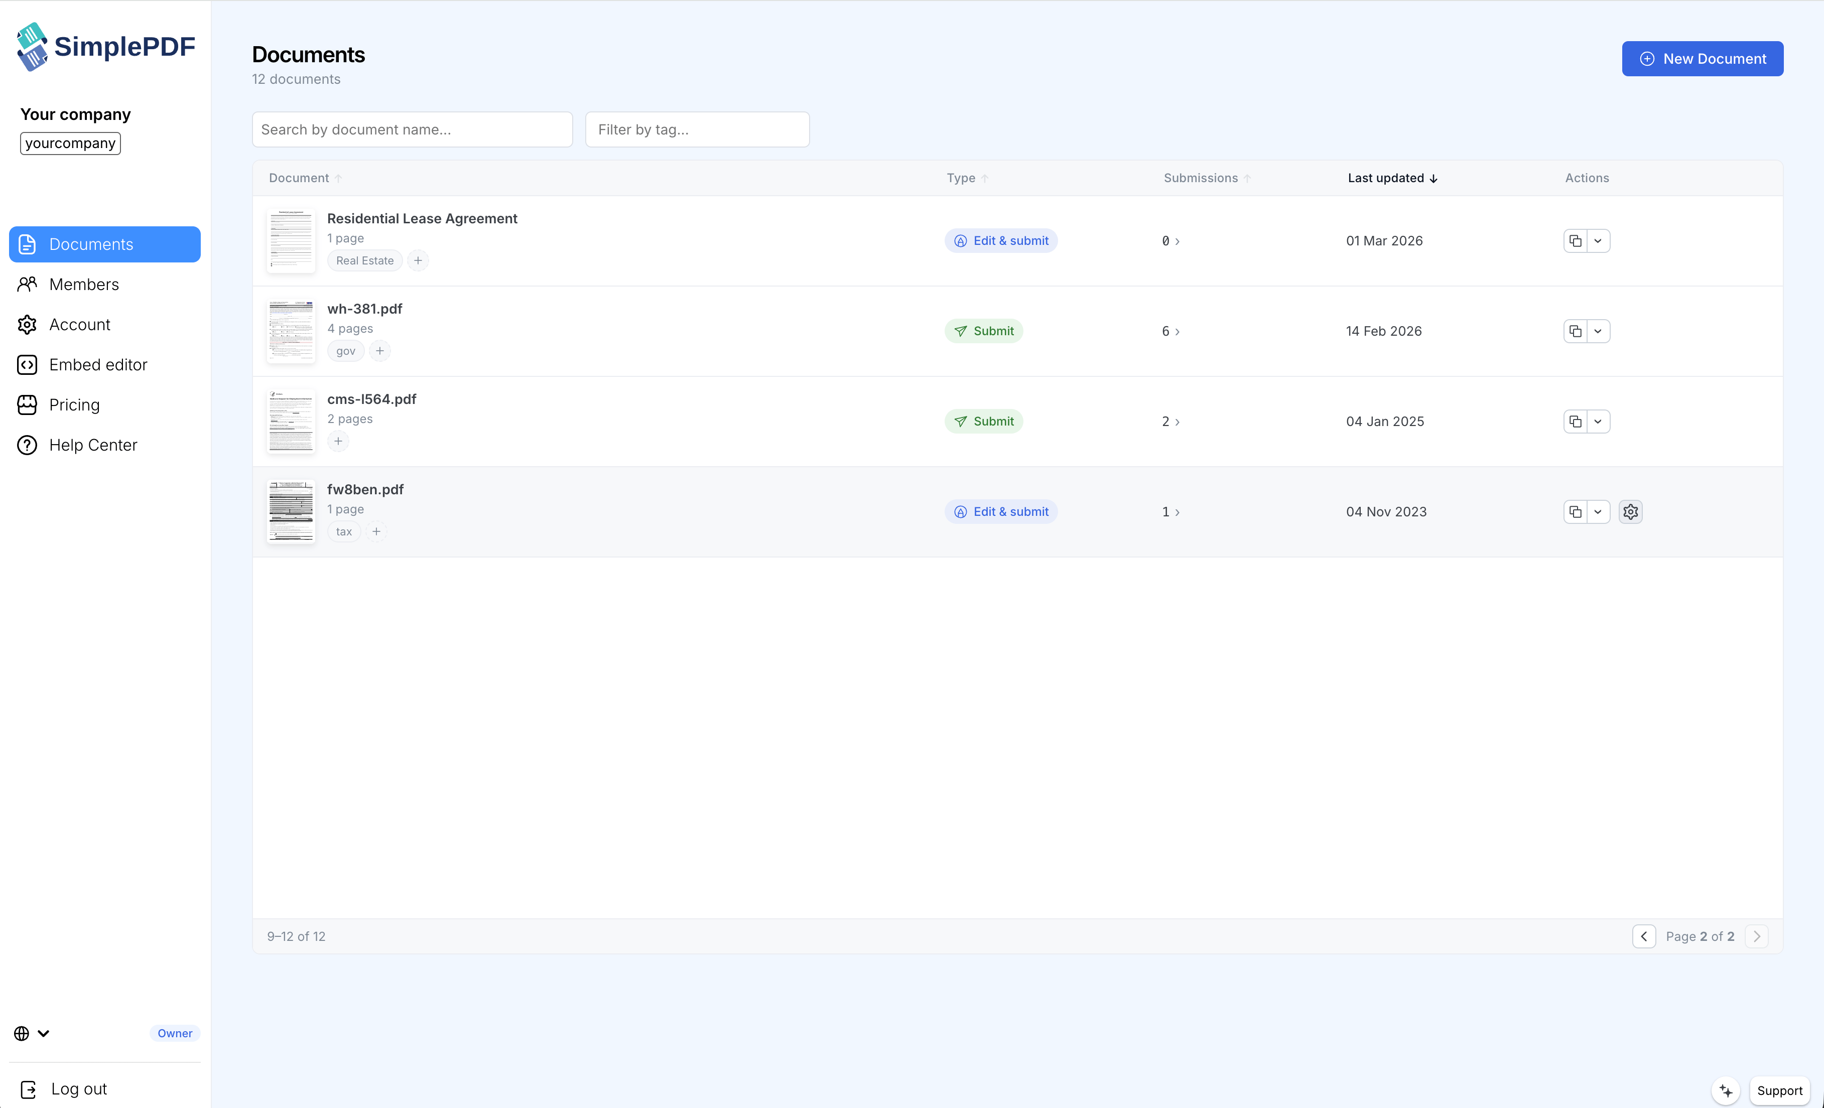Focus the search by document name field
This screenshot has height=1108, width=1824.
tap(412, 129)
